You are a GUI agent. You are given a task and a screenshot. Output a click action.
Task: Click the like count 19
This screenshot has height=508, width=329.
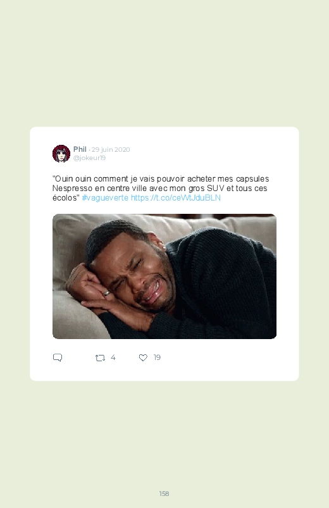157,357
